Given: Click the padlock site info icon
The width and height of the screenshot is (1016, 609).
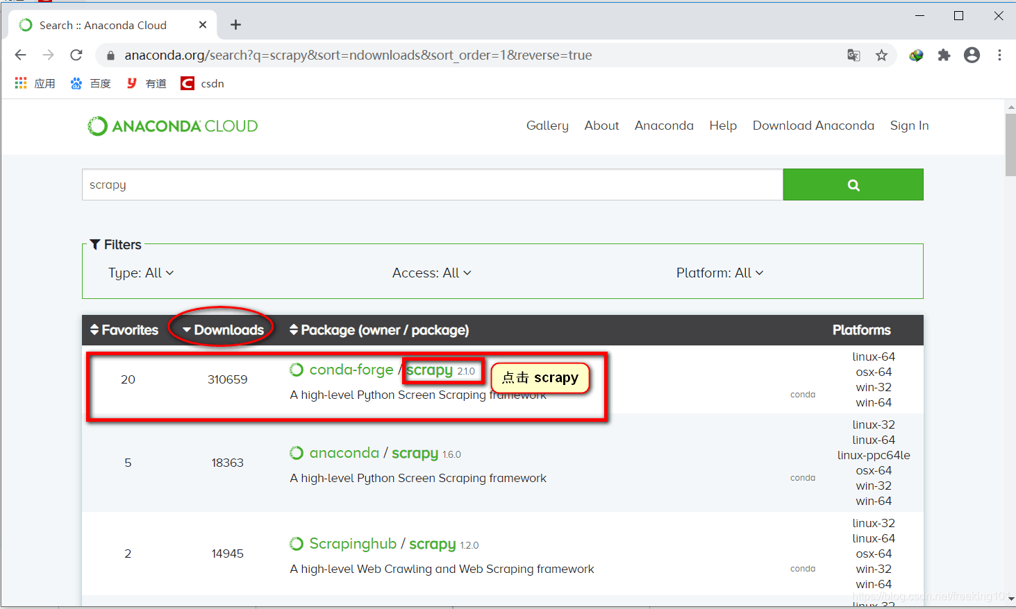Looking at the screenshot, I should coord(110,55).
